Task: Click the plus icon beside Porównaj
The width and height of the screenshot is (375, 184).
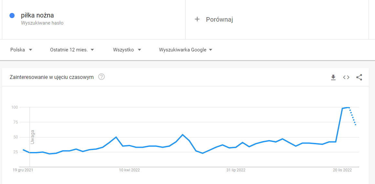Action: click(197, 19)
